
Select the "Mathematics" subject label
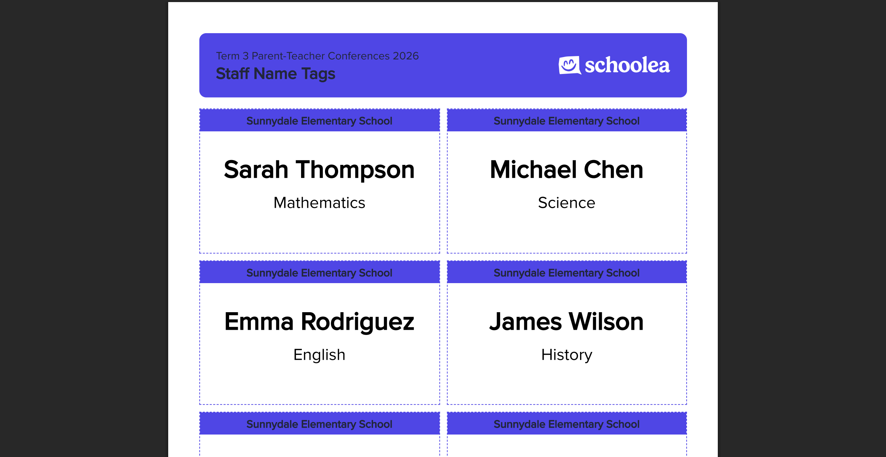(319, 203)
